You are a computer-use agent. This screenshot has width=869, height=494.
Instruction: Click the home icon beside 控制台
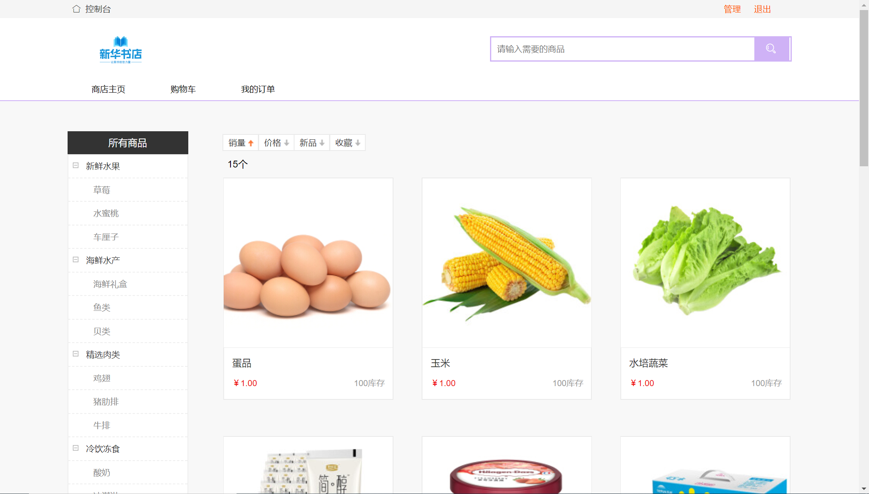(76, 9)
